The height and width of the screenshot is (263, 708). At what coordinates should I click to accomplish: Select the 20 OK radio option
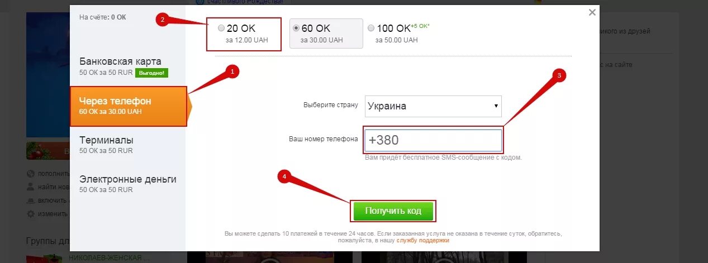click(221, 28)
